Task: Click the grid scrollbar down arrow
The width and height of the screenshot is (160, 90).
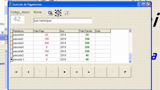Action: pyautogui.click(x=130, y=61)
